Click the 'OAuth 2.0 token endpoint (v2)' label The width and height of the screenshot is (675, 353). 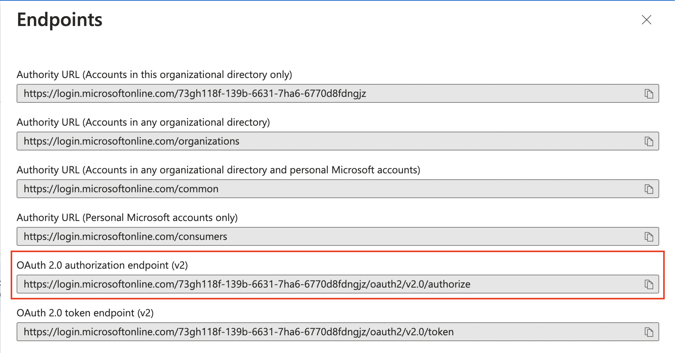(x=85, y=313)
